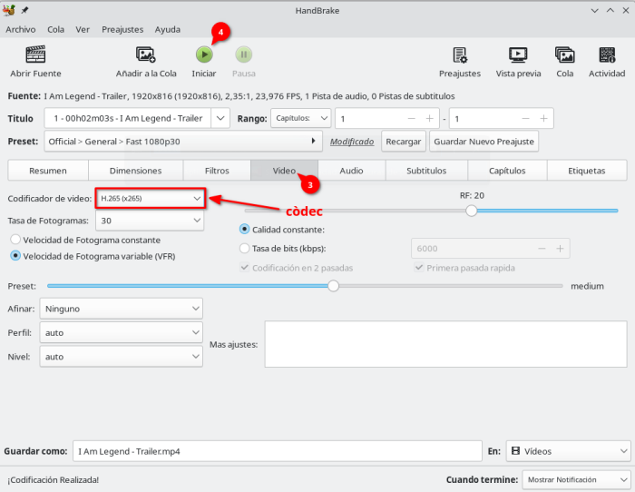Open the Nivel dropdown
635x492 pixels.
coord(121,357)
